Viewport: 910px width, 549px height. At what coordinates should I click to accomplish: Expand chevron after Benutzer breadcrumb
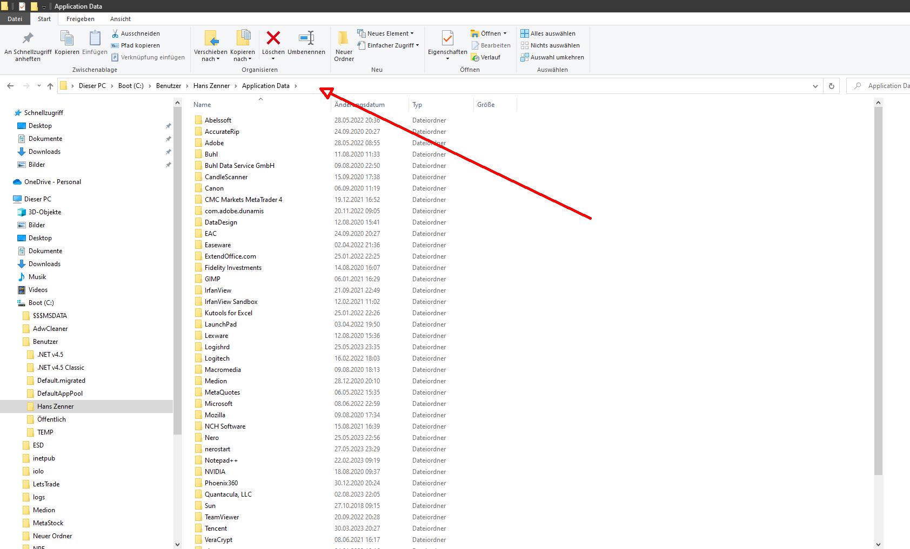pos(188,86)
